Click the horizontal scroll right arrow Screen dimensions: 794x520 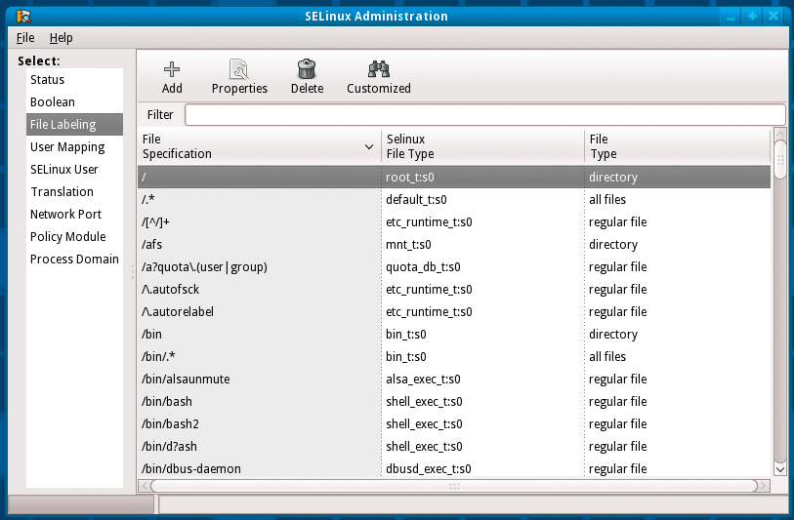click(x=764, y=486)
